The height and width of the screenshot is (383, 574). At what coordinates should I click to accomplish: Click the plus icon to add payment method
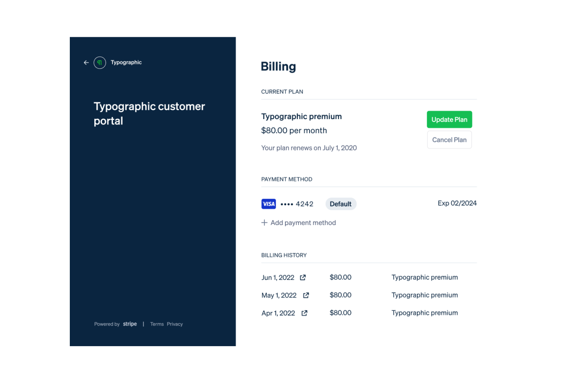(265, 222)
